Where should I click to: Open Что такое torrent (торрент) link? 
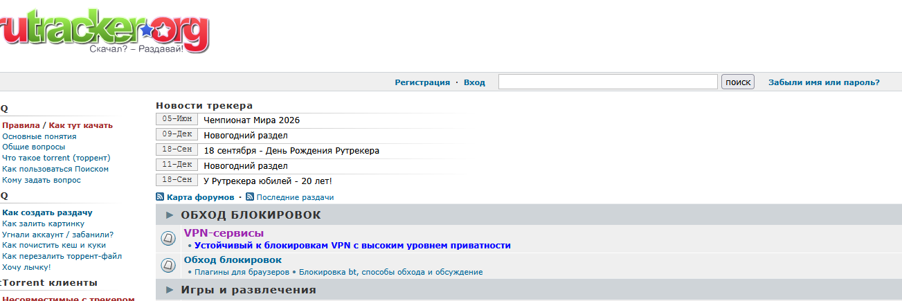(56, 158)
